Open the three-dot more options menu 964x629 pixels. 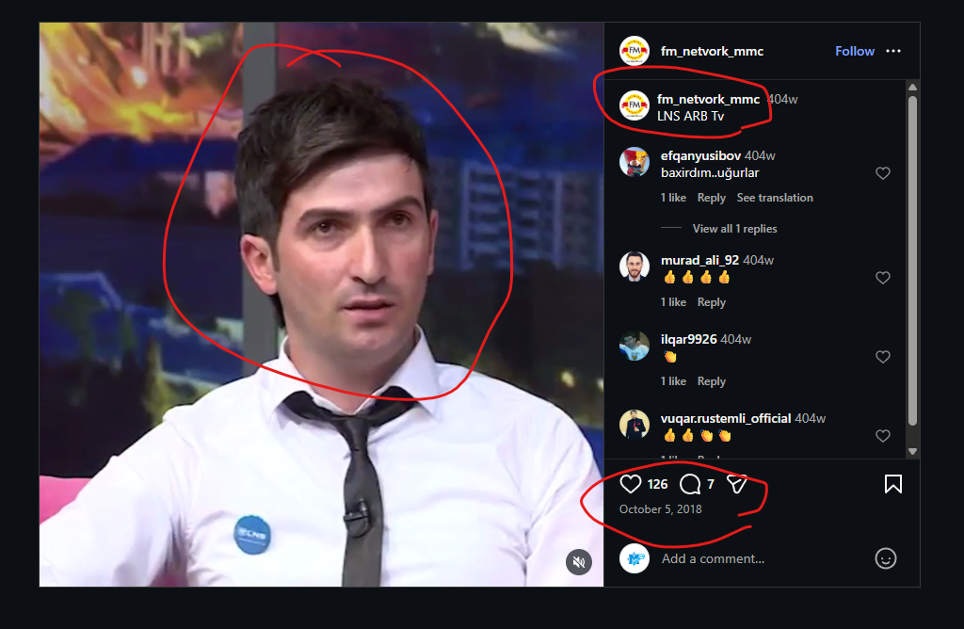(893, 51)
